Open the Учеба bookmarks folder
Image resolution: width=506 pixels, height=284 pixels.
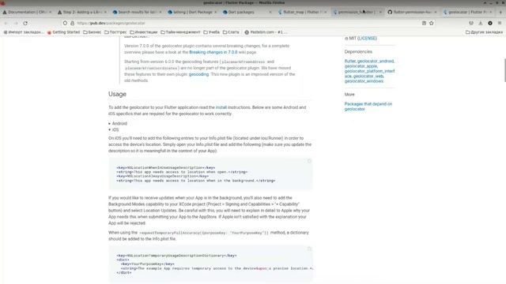click(x=211, y=32)
